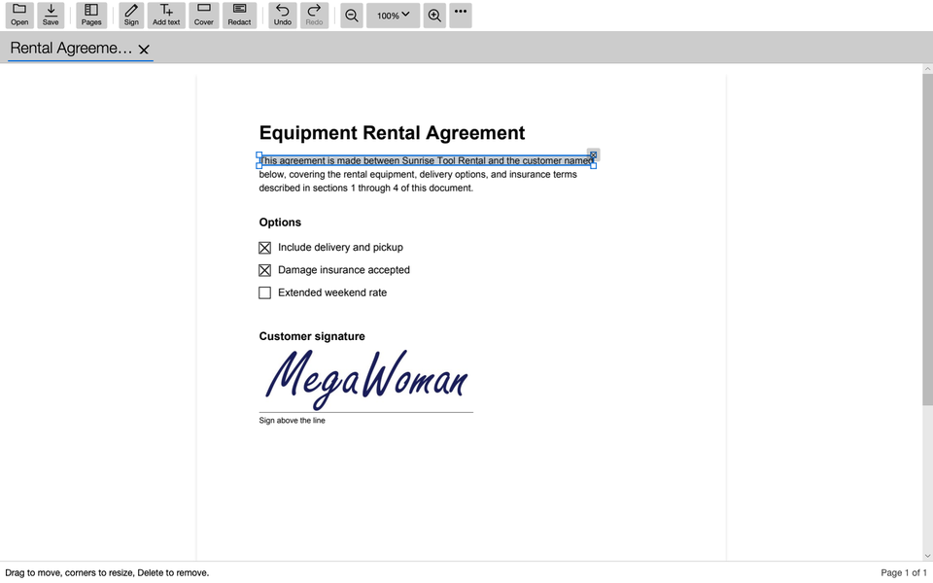
Task: Undo the last action
Action: [283, 15]
